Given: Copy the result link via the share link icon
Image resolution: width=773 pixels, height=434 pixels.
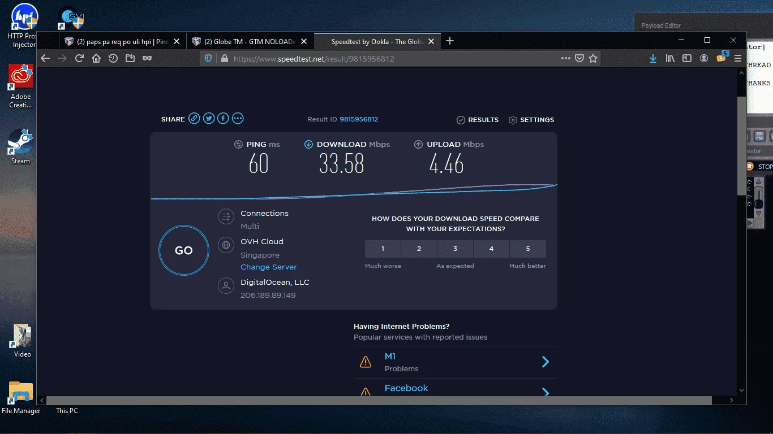Looking at the screenshot, I should (x=194, y=119).
